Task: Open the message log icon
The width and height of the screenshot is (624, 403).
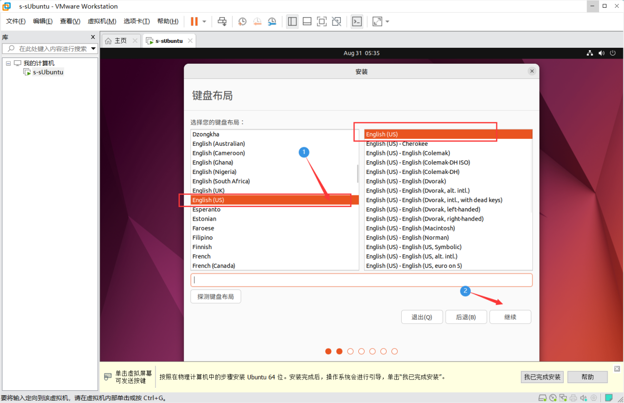Action: click(609, 398)
